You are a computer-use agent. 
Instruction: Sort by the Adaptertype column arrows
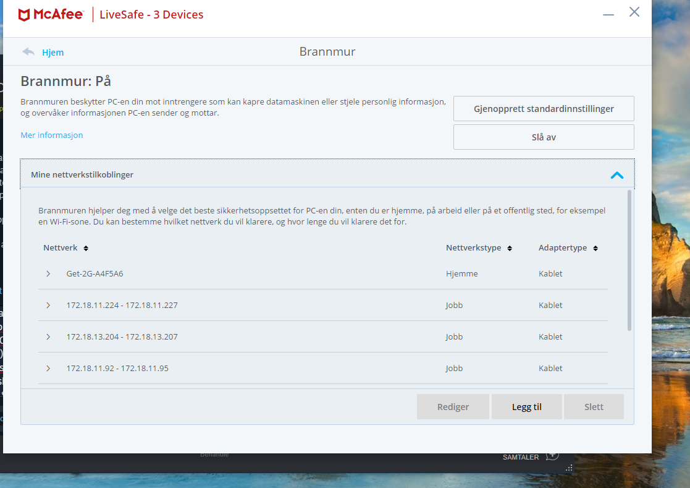pyautogui.click(x=595, y=249)
